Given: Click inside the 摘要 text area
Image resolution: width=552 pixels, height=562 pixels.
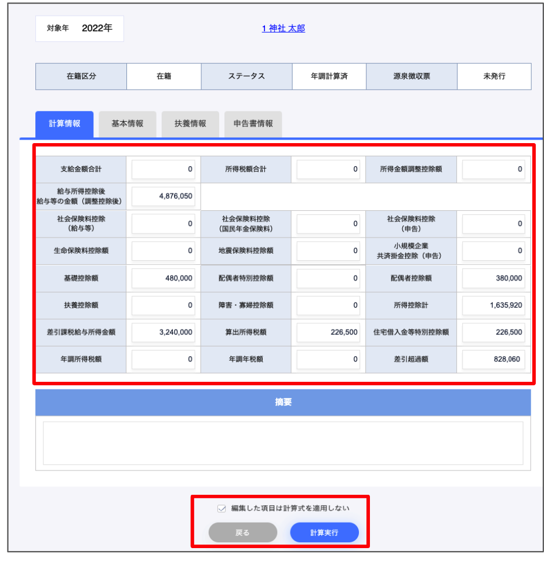Looking at the screenshot, I should pyautogui.click(x=283, y=443).
